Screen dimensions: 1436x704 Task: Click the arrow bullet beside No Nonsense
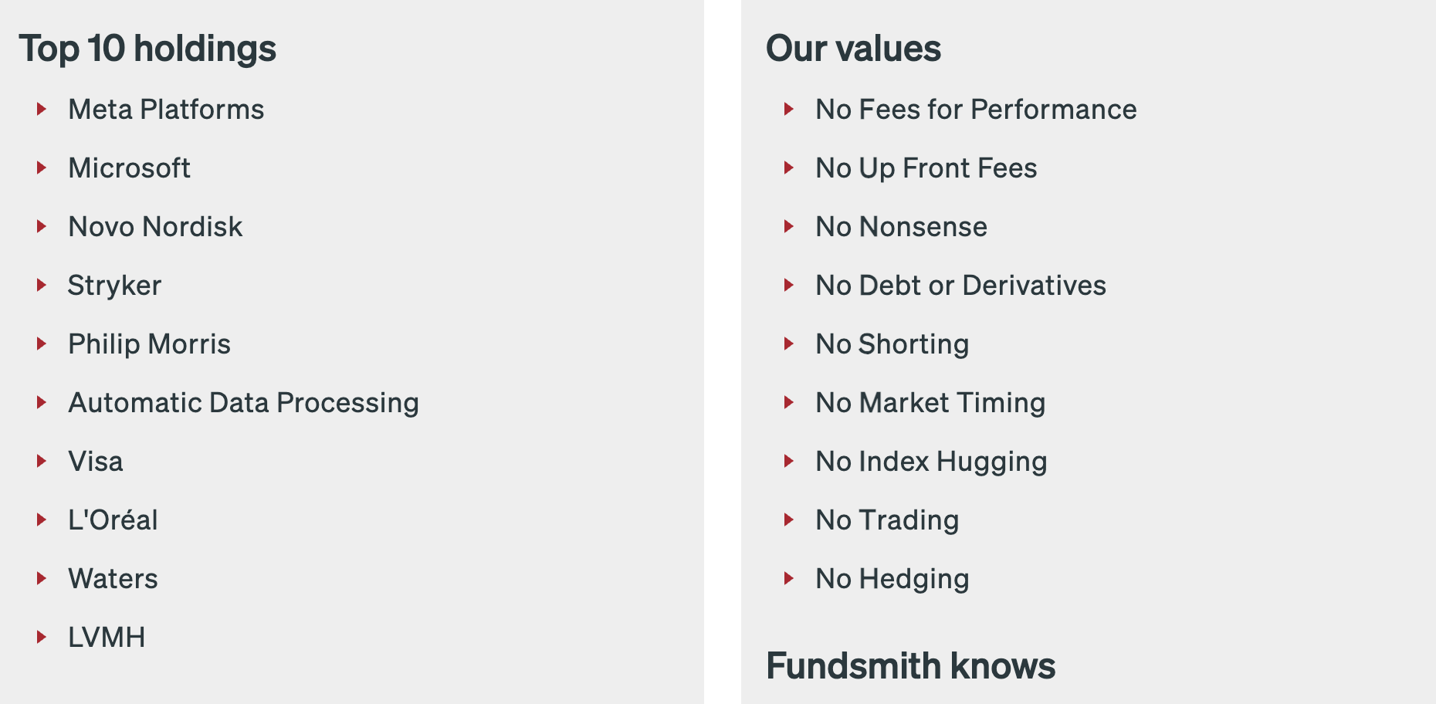pos(788,226)
